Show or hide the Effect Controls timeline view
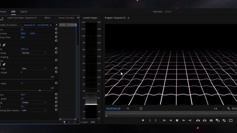 (x=57, y=25)
